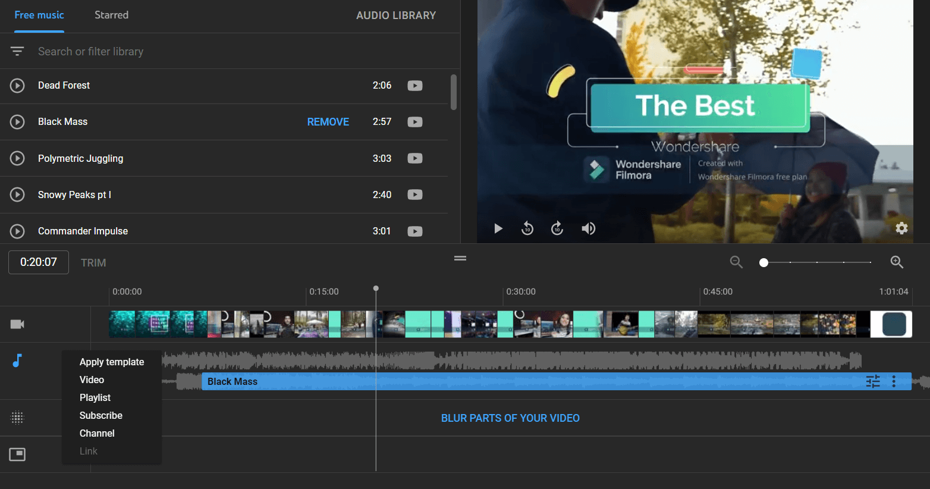Select the end screen track icon

[x=17, y=454]
